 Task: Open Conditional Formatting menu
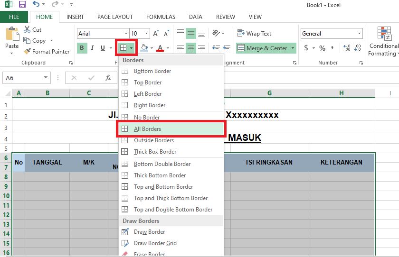tap(384, 41)
